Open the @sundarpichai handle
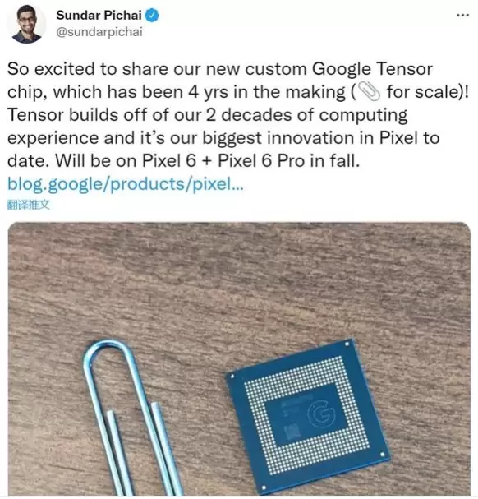 click(x=99, y=32)
